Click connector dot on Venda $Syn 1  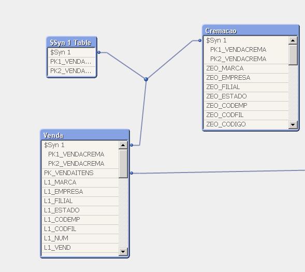132,145
